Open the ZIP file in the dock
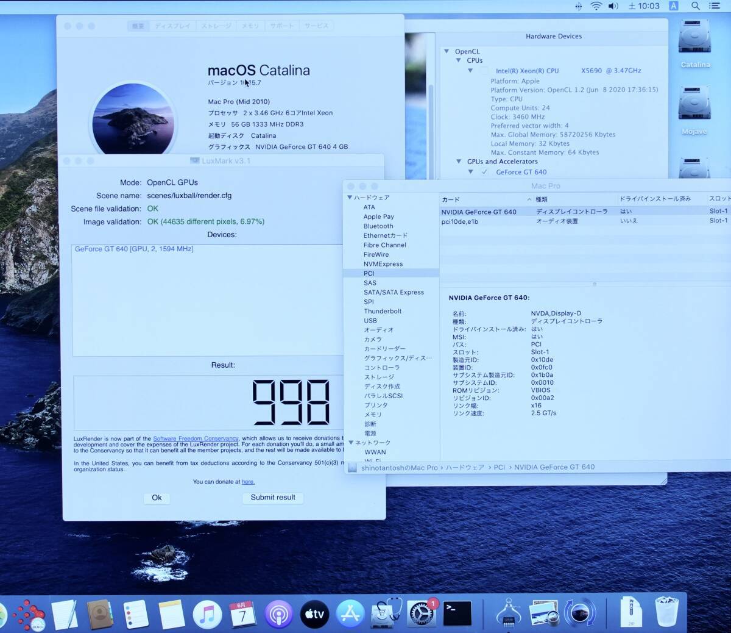The height and width of the screenshot is (633, 731). coord(631,612)
